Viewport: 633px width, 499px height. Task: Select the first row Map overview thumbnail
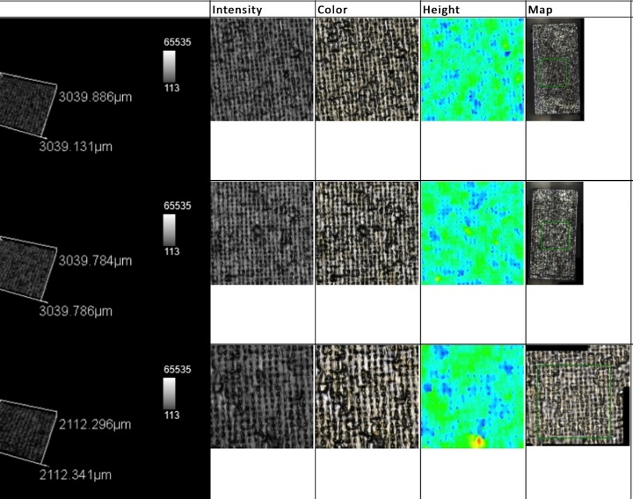click(555, 69)
